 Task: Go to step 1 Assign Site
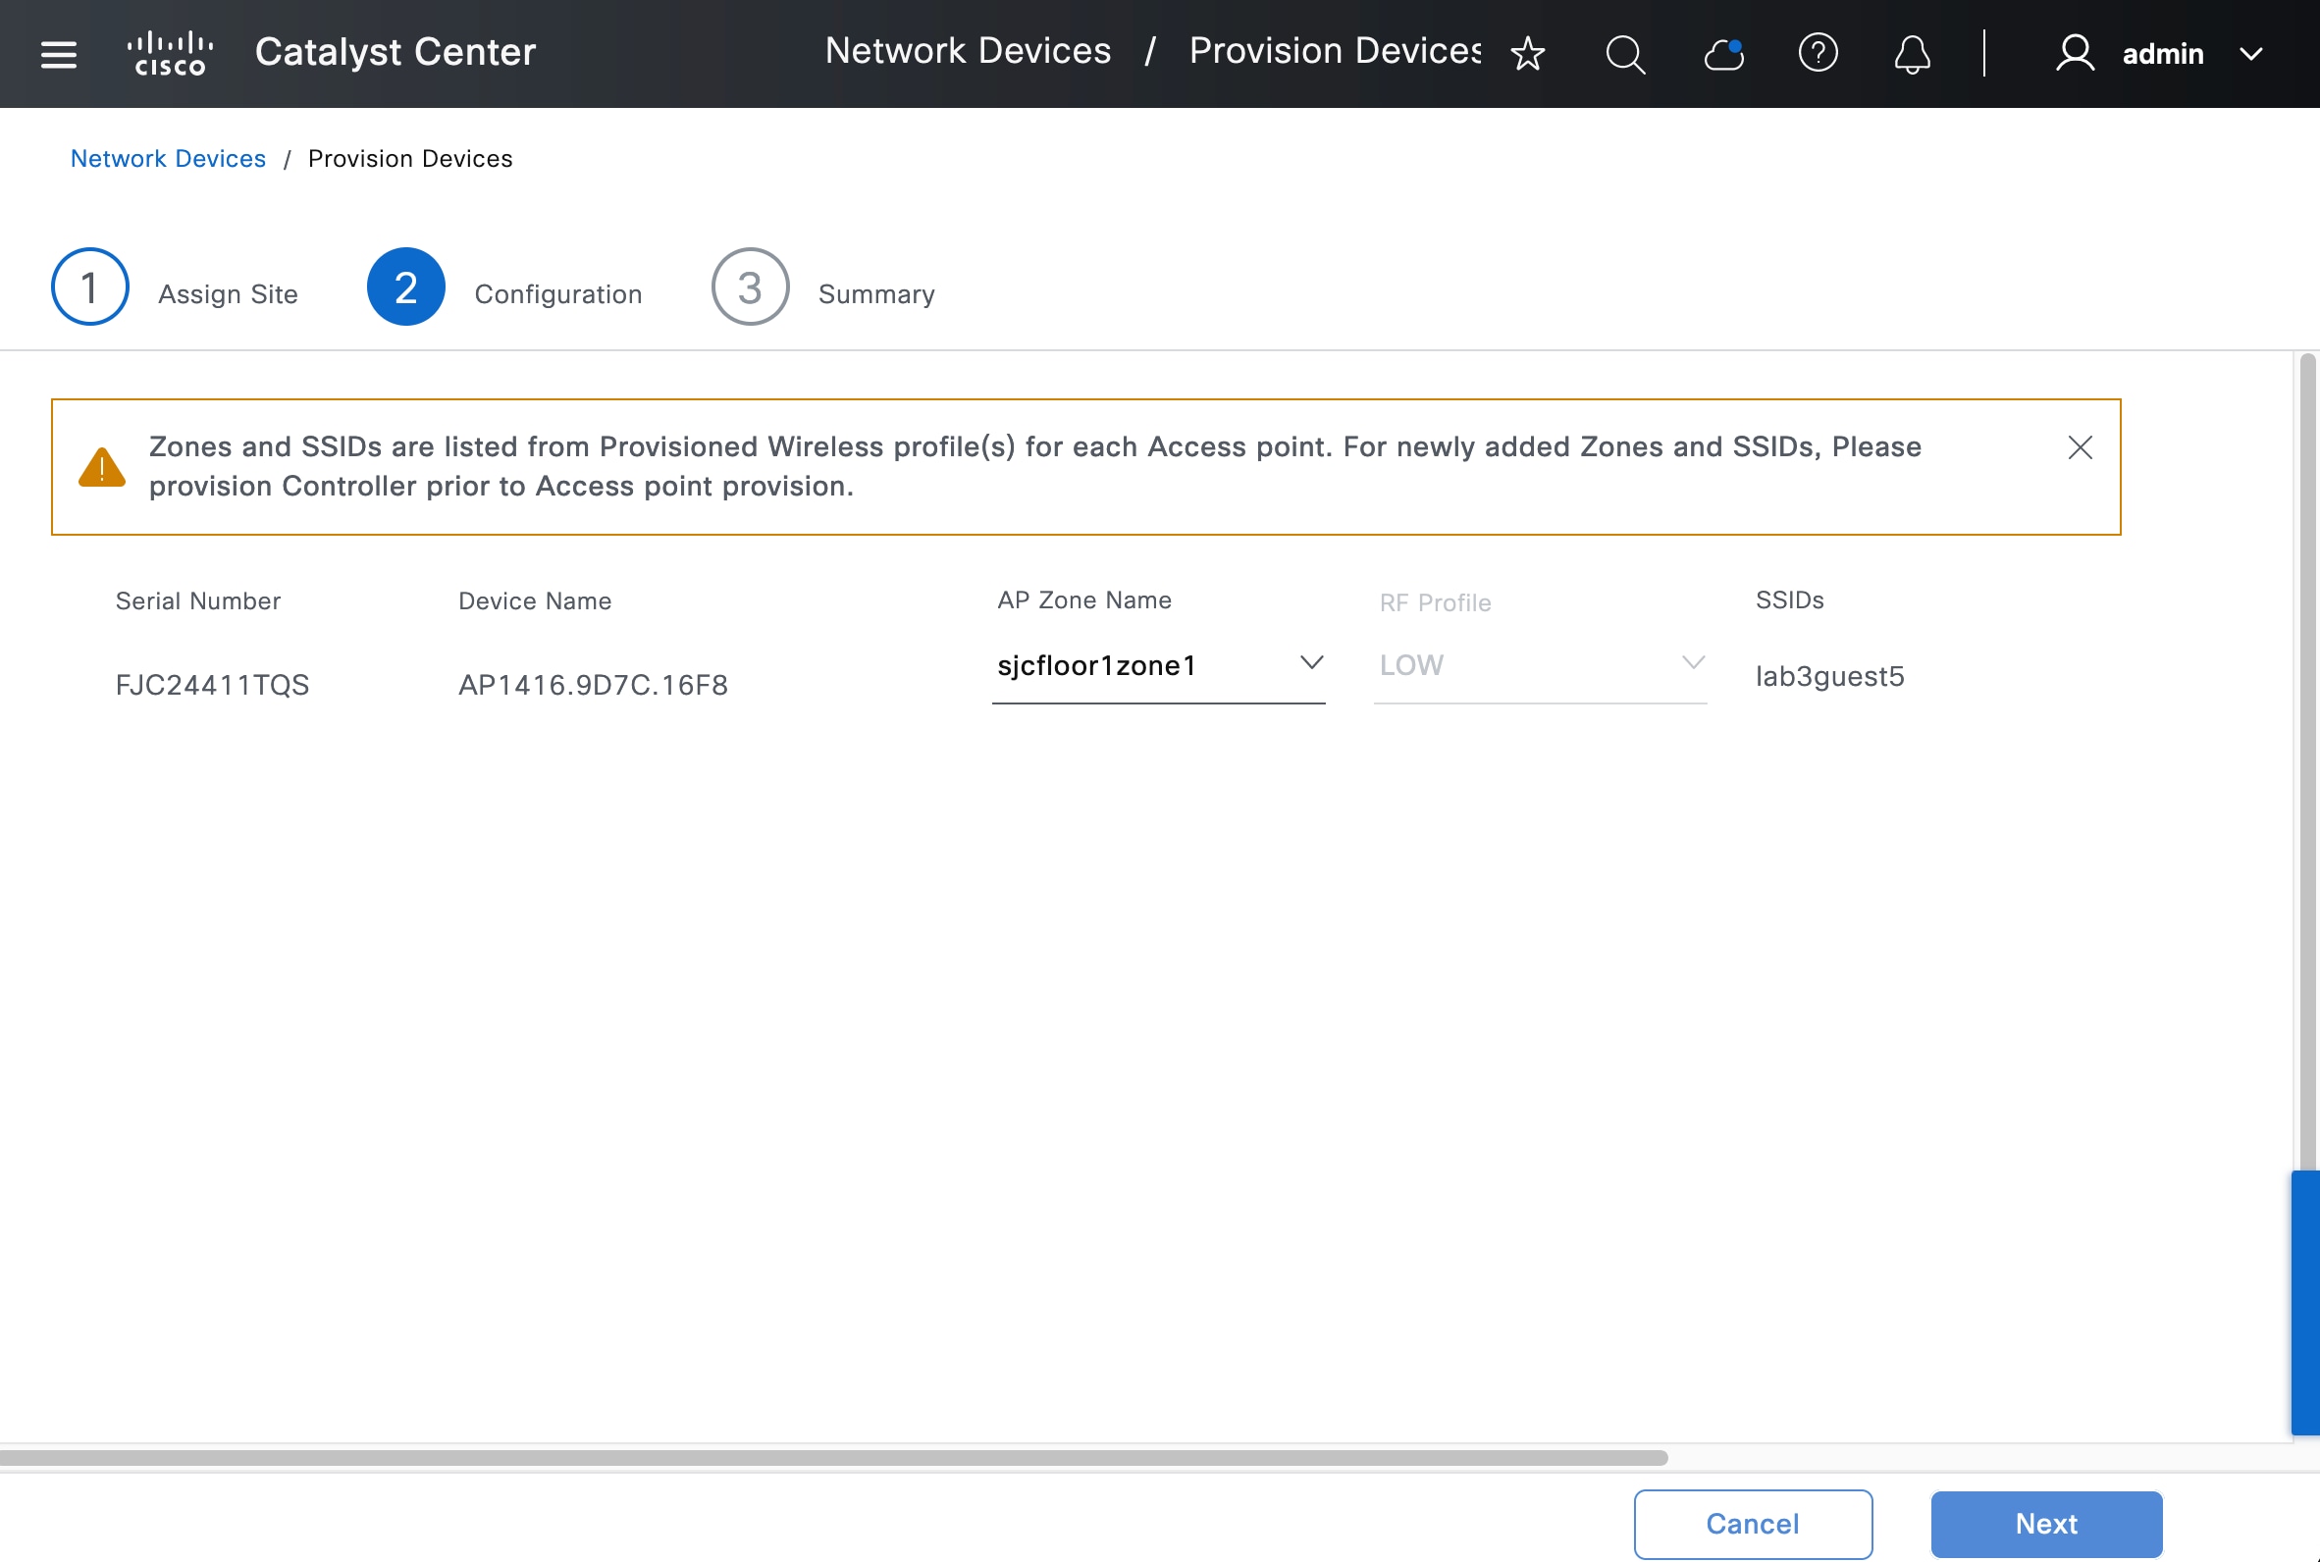pyautogui.click(x=89, y=286)
